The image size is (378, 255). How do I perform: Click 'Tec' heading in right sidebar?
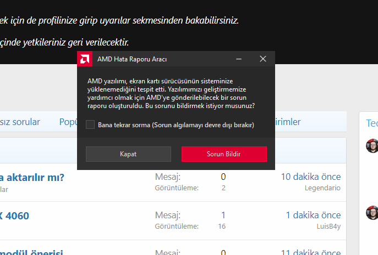tap(372, 123)
